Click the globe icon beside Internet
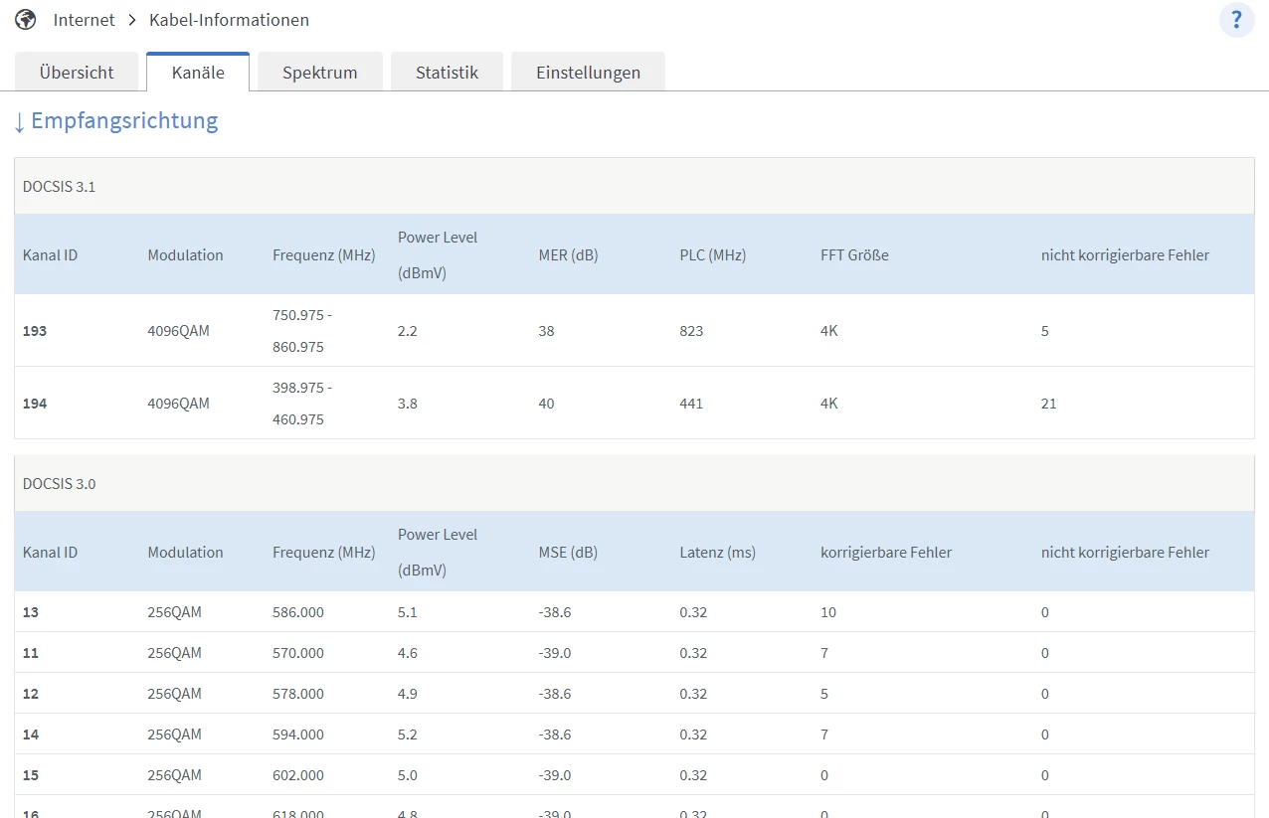The height and width of the screenshot is (818, 1269). [x=26, y=20]
